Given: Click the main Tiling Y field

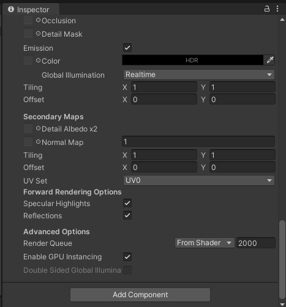Looking at the screenshot, I should click(x=243, y=87).
